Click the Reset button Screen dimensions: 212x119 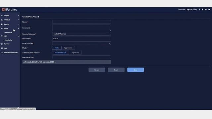[x=116, y=70]
